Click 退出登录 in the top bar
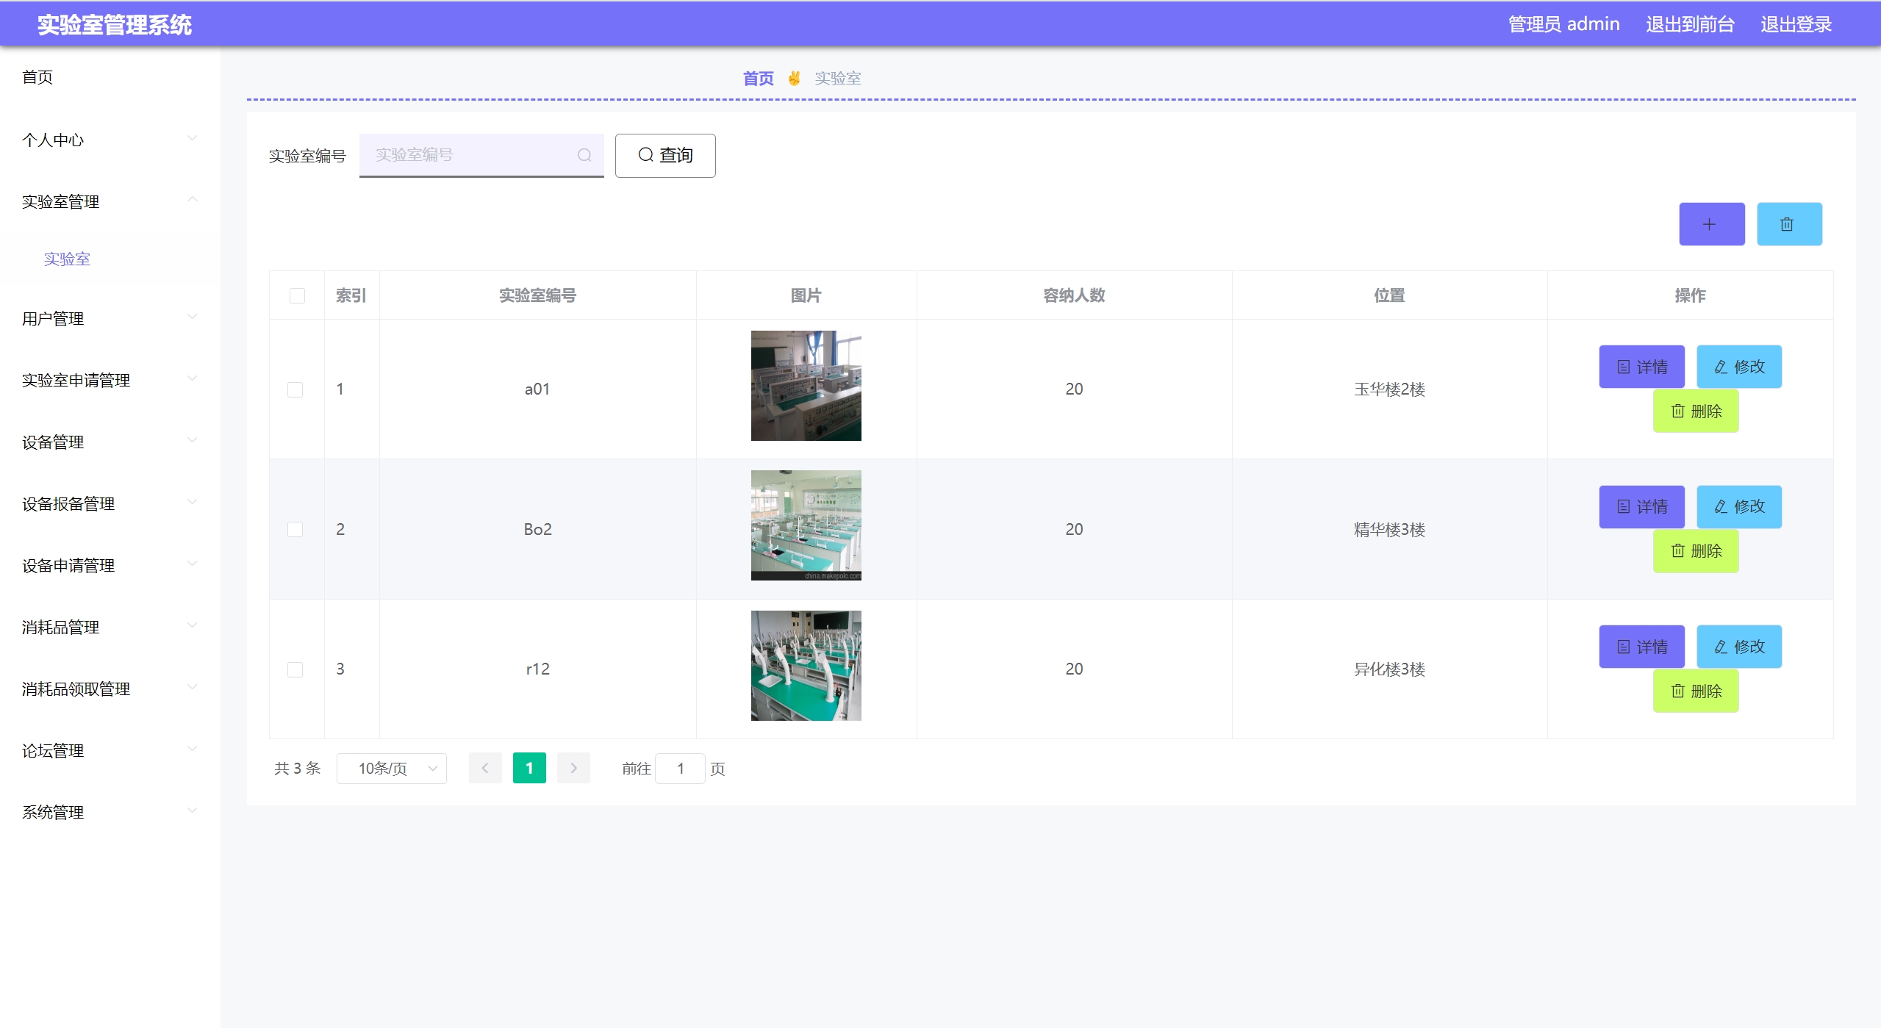This screenshot has height=1028, width=1881. click(1795, 24)
